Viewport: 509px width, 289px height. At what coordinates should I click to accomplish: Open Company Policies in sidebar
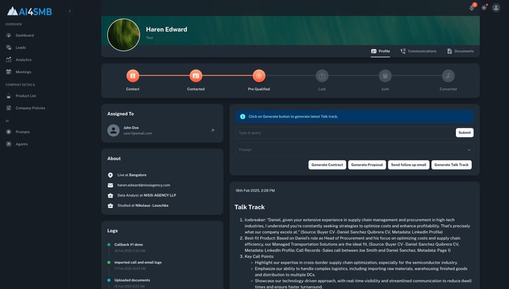30,108
